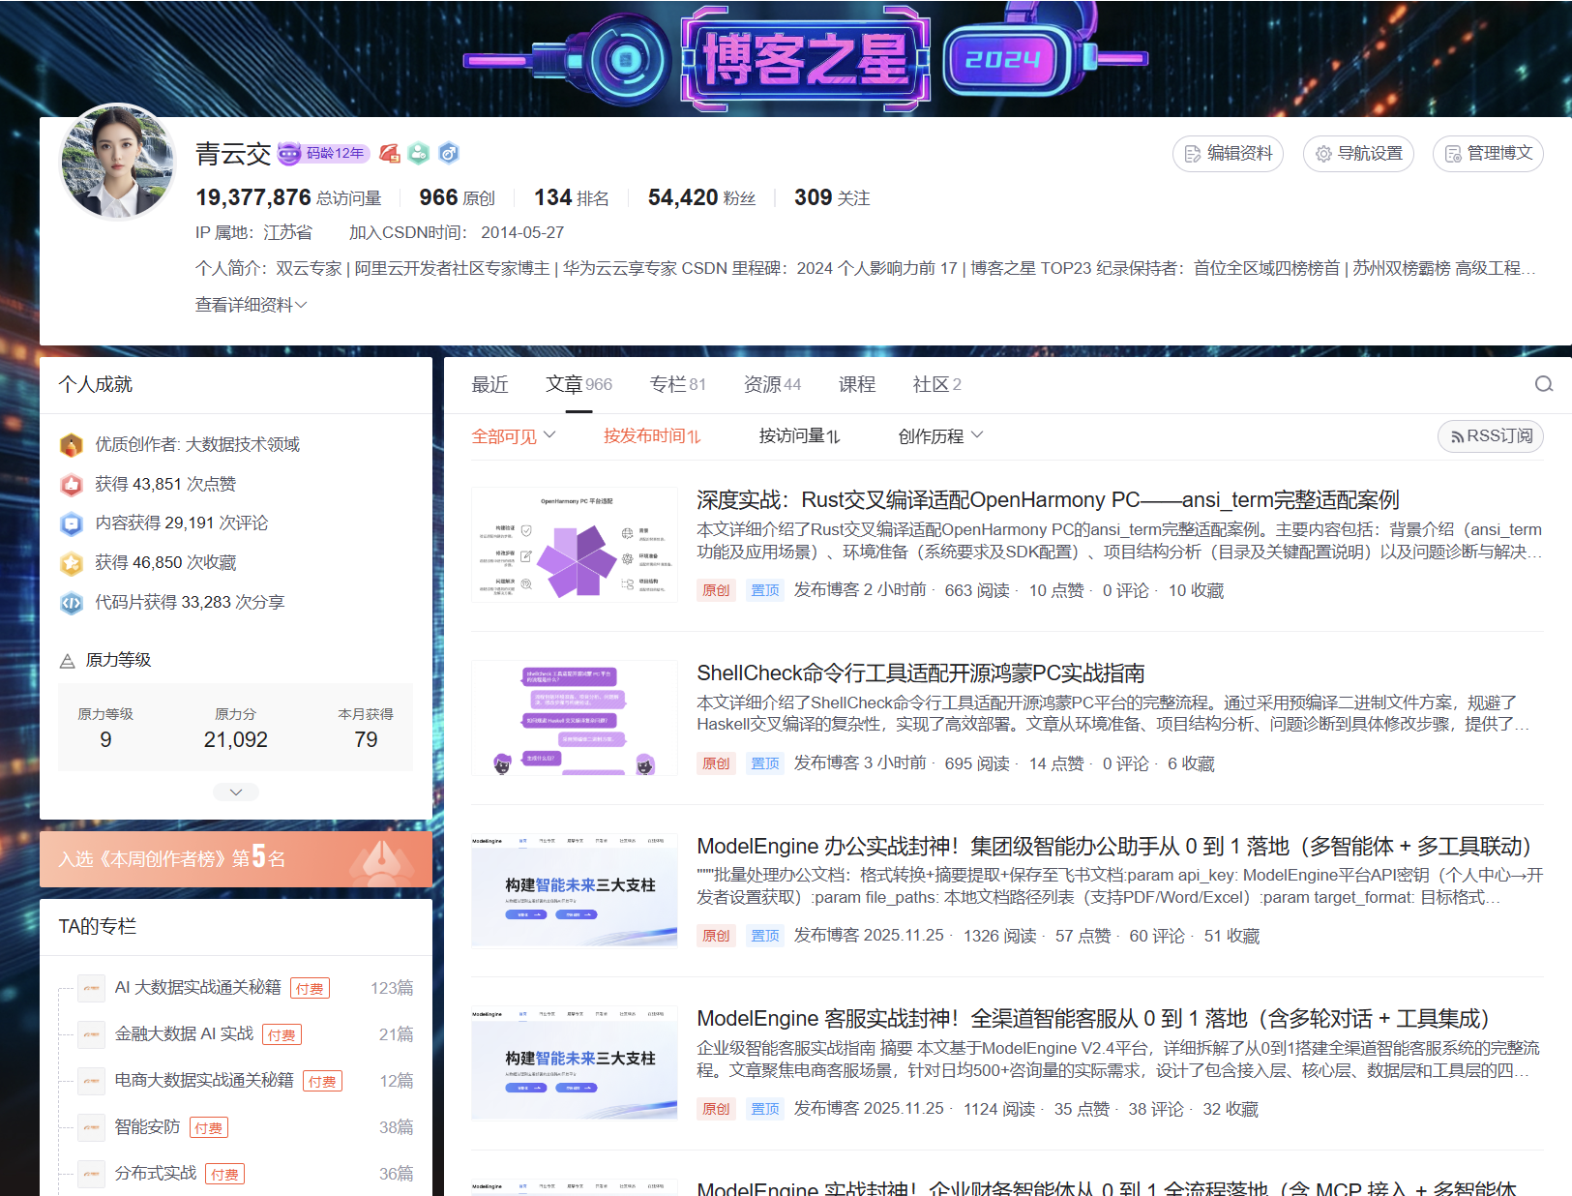Switch to the 专栏 81 tab

click(x=678, y=385)
